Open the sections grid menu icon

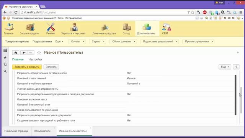5,50
